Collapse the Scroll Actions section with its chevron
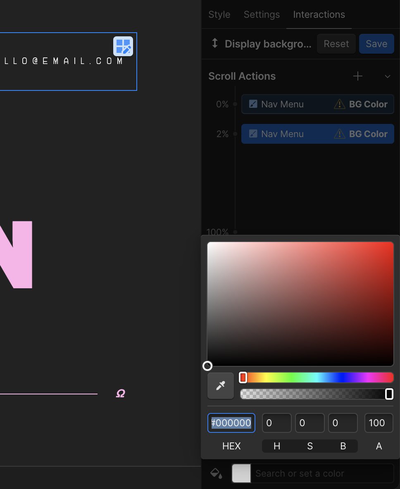Viewport: 400px width, 489px height. pos(387,76)
